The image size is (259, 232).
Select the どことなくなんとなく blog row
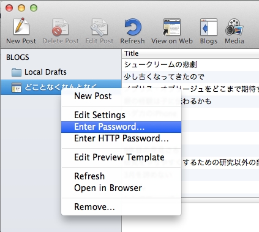61,88
